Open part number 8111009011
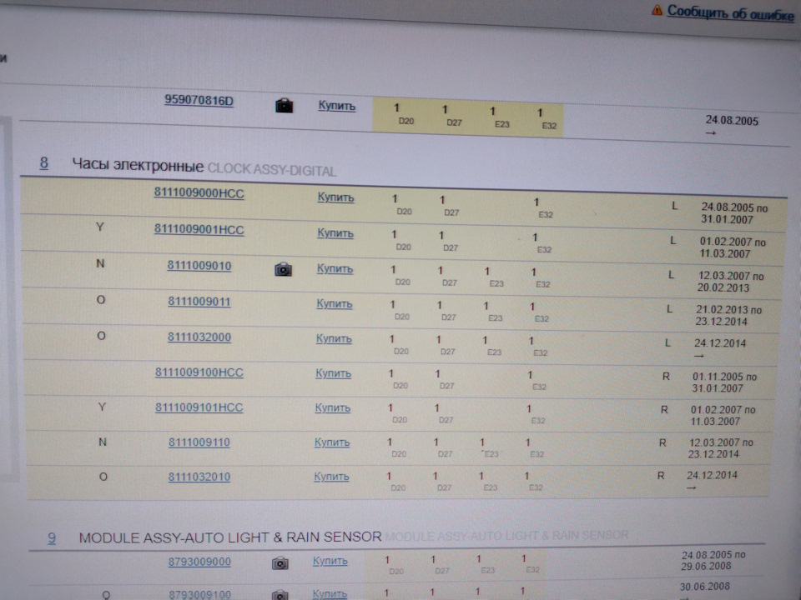This screenshot has height=600, width=801. pos(199,302)
